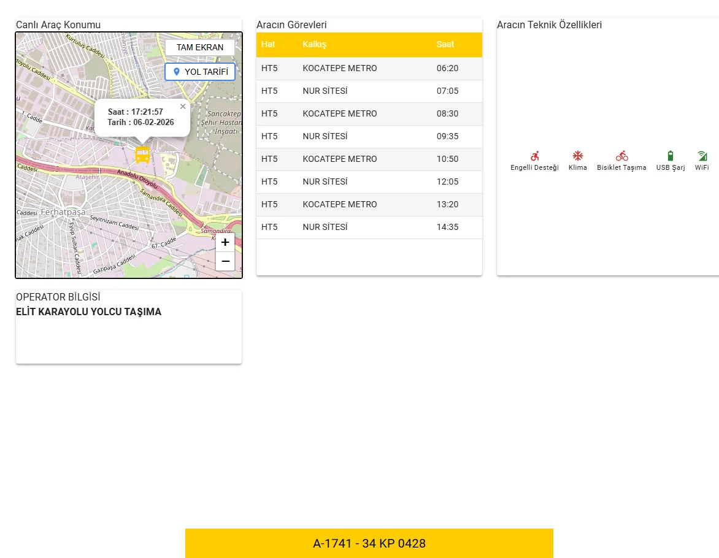Viewport: 719px width, 558px height.
Task: Click the yellow bus marker on map
Action: [142, 155]
